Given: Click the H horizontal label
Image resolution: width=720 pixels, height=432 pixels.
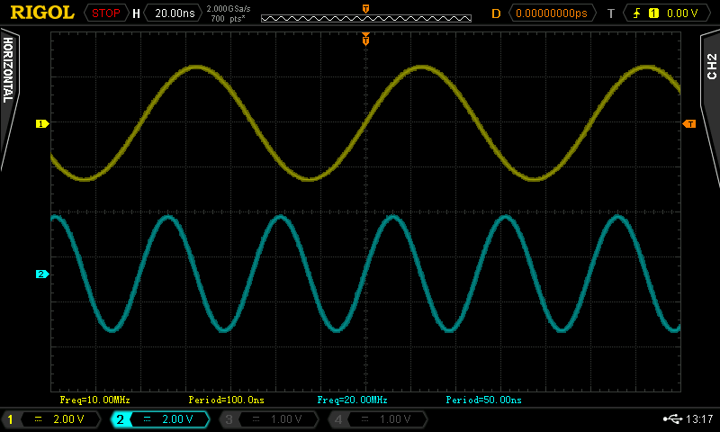Looking at the screenshot, I should click(136, 13).
